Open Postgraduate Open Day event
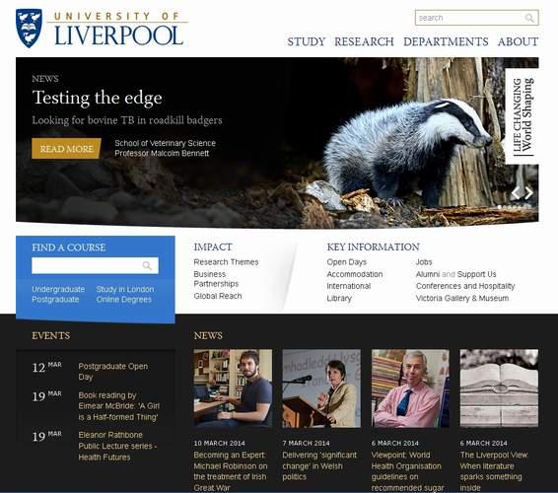 (112, 372)
